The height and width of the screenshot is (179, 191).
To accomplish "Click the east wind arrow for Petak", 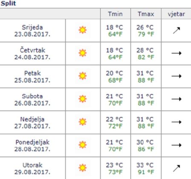I will click(177, 76).
